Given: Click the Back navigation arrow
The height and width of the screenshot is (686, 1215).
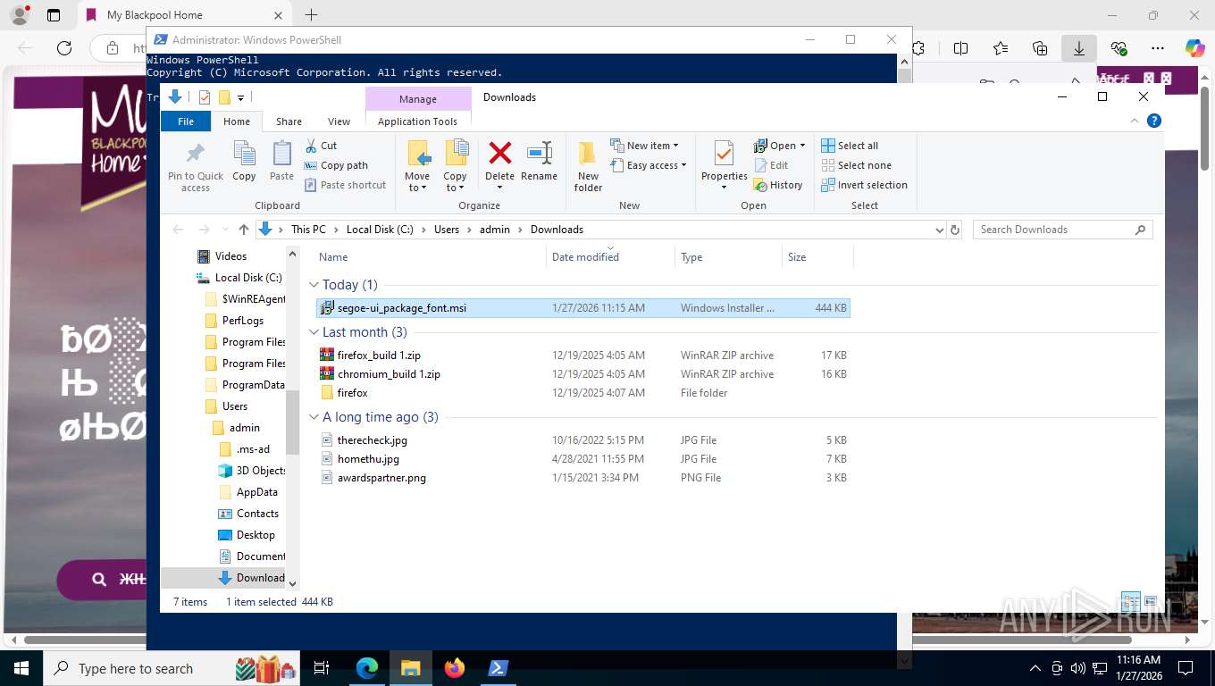Looking at the screenshot, I should click(178, 230).
